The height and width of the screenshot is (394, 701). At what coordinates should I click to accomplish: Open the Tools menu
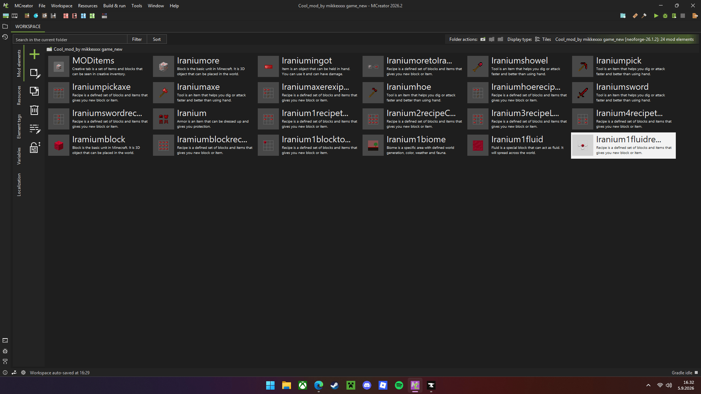click(137, 5)
